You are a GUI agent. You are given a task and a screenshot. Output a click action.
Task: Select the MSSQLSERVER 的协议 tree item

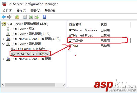tap(32, 54)
